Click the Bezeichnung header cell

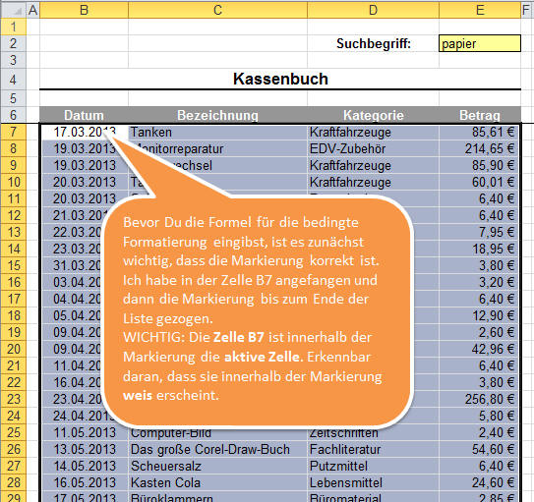click(x=217, y=115)
